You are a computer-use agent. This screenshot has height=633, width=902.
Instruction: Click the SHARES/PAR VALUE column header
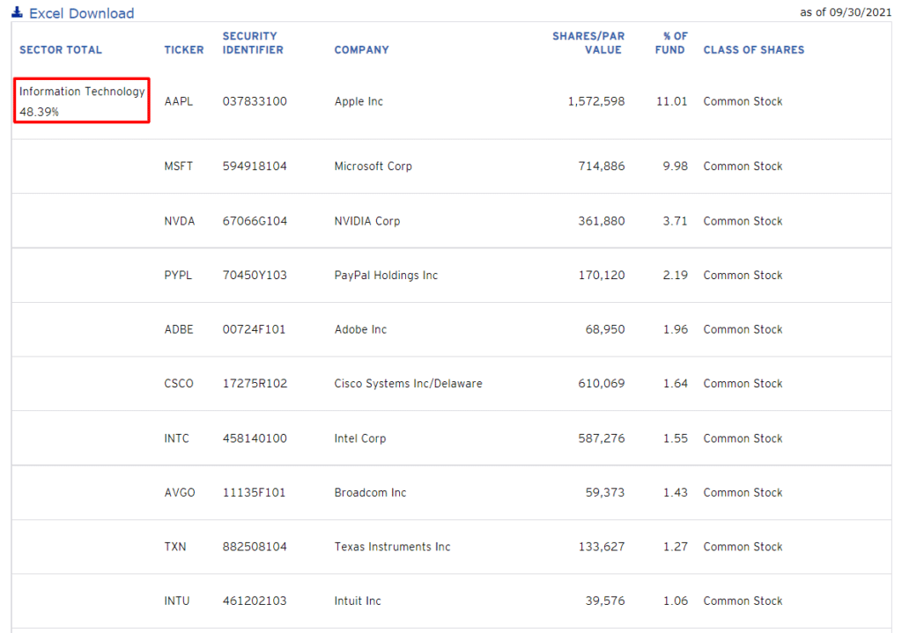(x=588, y=43)
